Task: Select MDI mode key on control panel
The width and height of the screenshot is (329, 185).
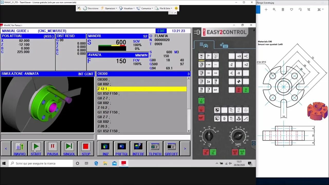Action: 202,73
